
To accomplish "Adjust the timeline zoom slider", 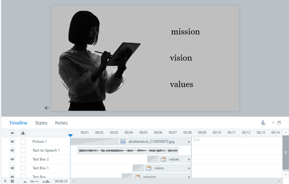I will point(34,182).
